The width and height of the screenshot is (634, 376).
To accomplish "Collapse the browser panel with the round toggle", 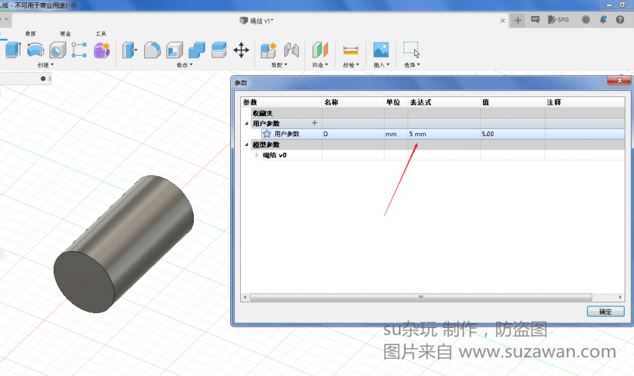I will (x=43, y=79).
